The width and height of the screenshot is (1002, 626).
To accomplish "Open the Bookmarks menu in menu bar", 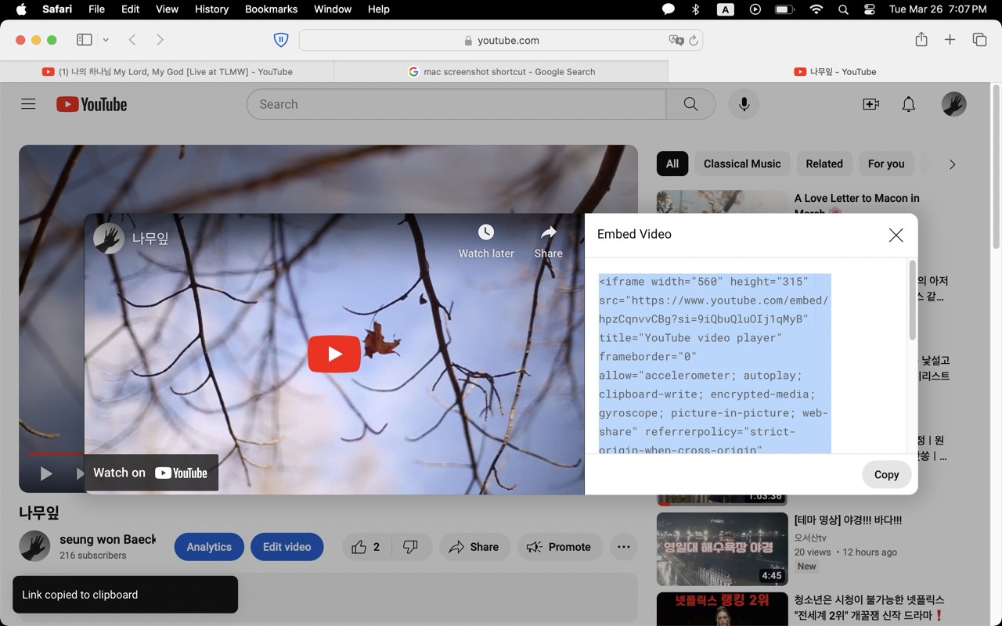I will 271,9.
